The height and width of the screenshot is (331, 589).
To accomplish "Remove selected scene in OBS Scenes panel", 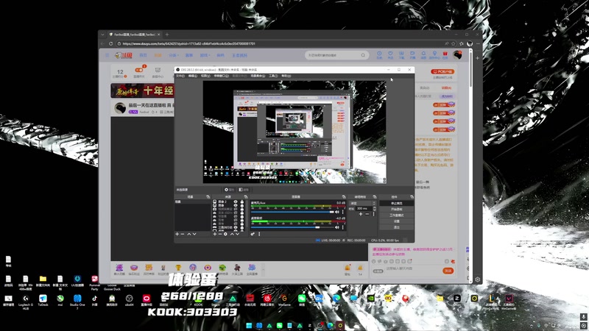I will click(183, 234).
